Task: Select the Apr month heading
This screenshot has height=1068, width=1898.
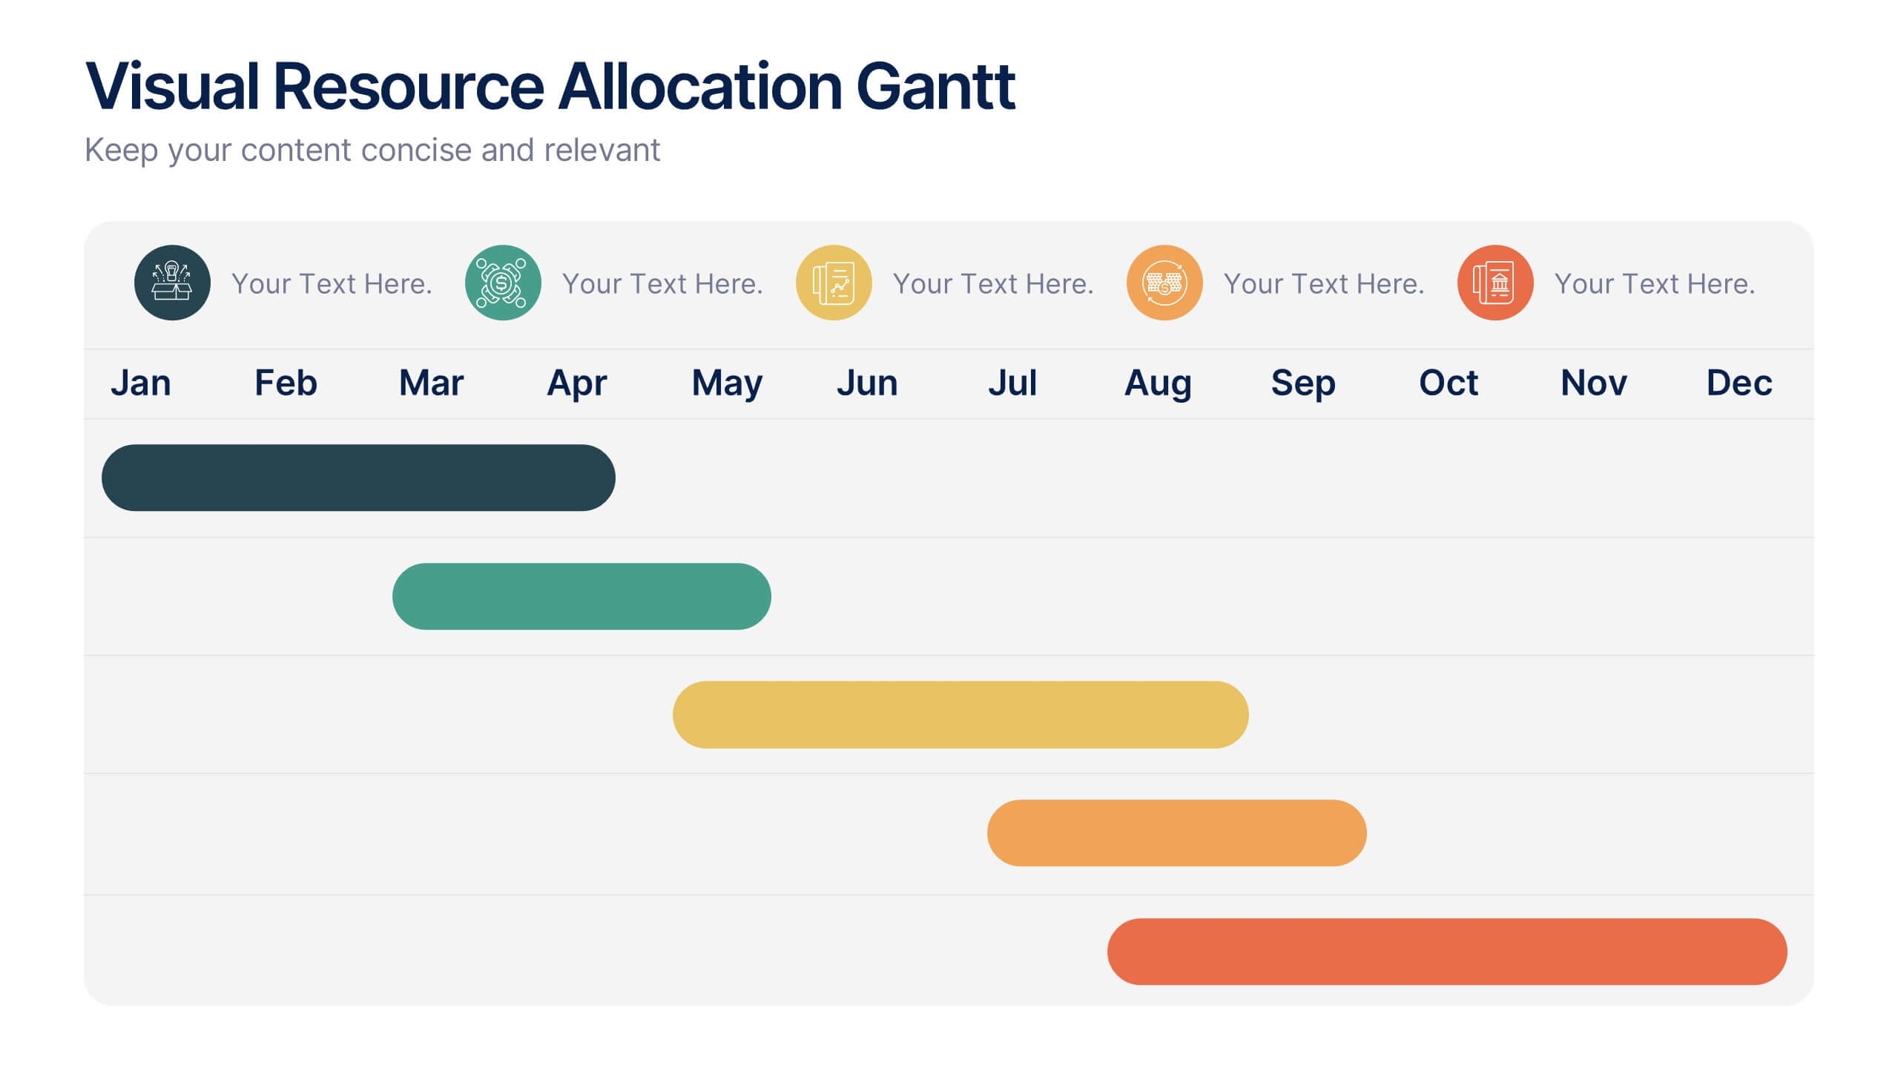Action: point(576,383)
